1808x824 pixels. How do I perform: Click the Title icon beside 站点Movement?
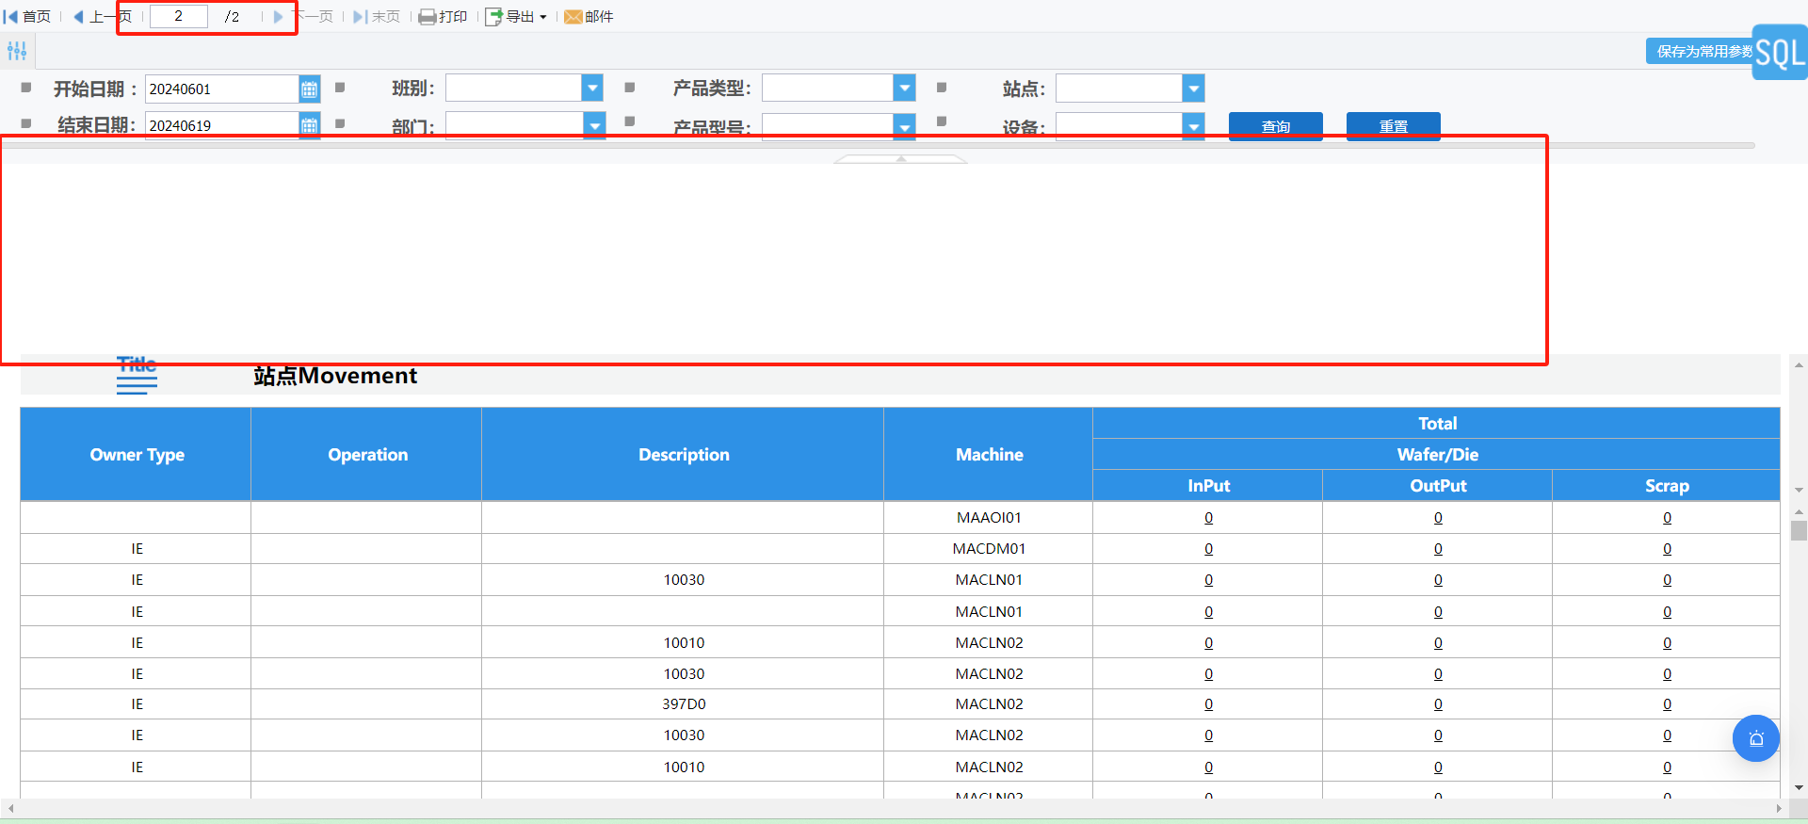click(x=137, y=375)
